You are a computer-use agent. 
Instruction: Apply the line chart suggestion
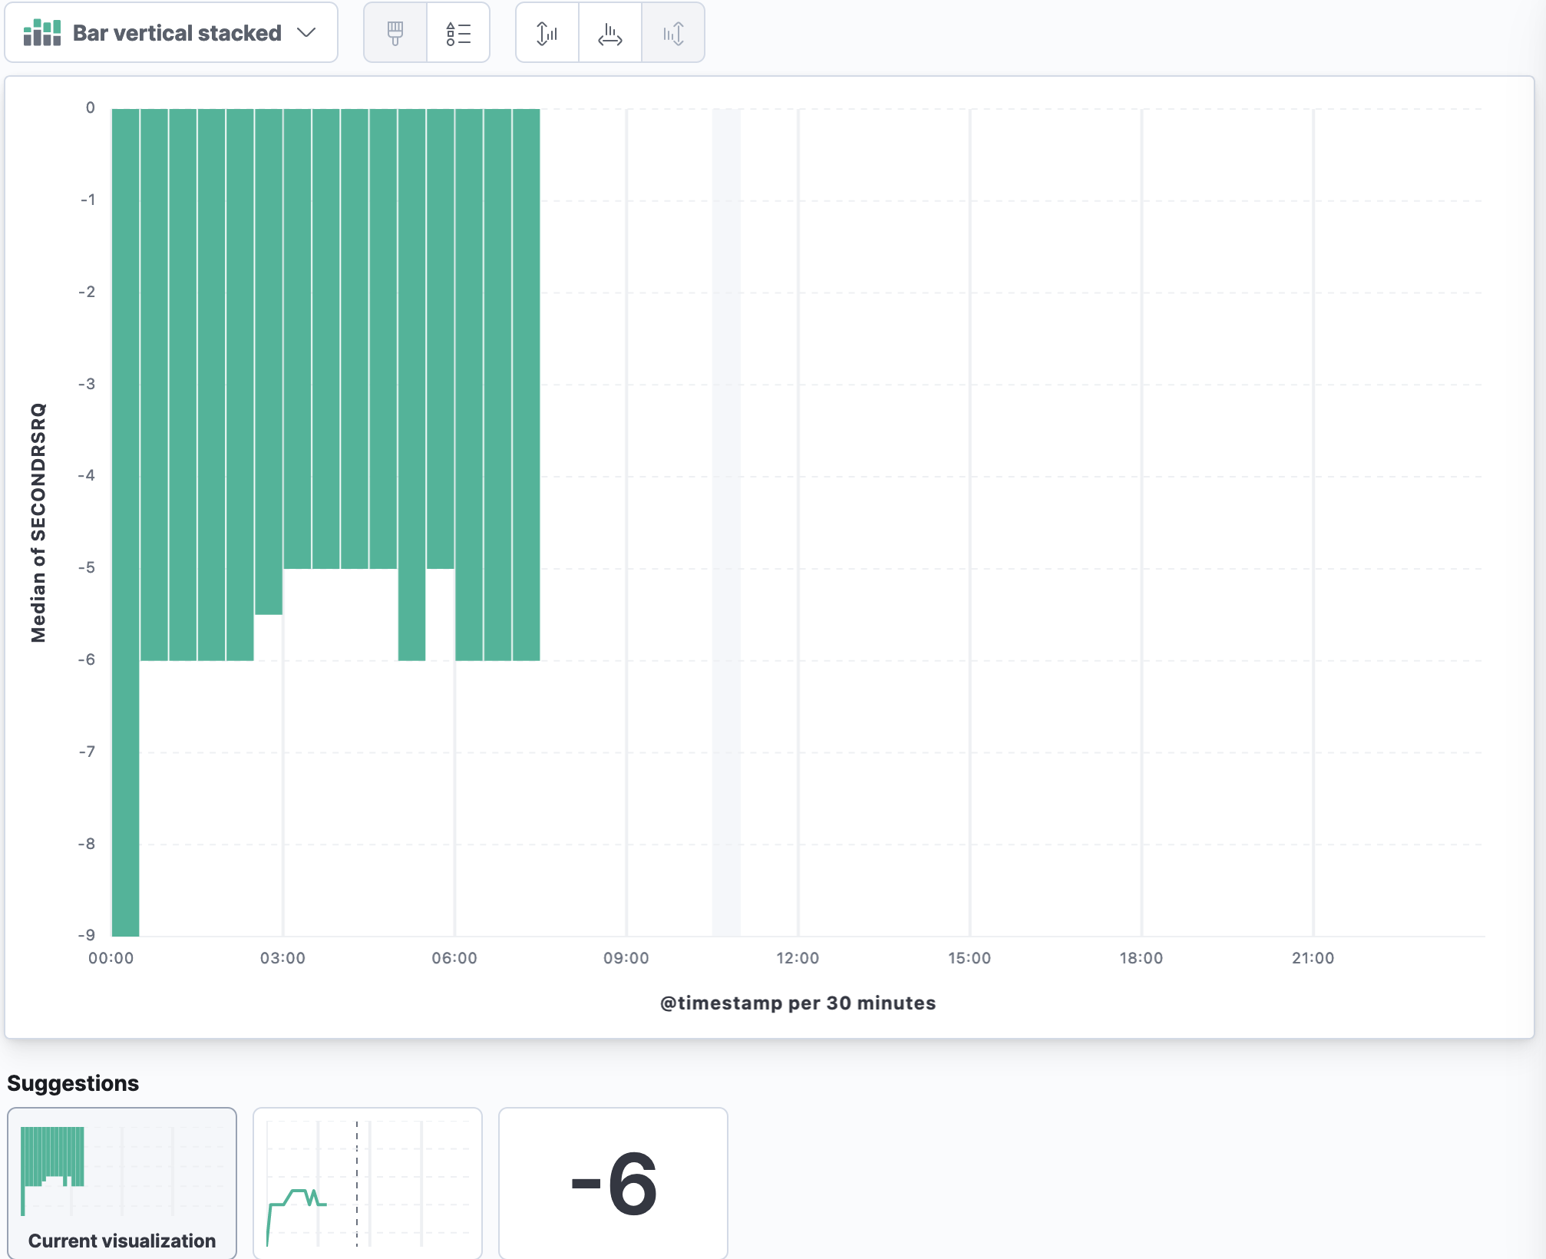(x=368, y=1182)
